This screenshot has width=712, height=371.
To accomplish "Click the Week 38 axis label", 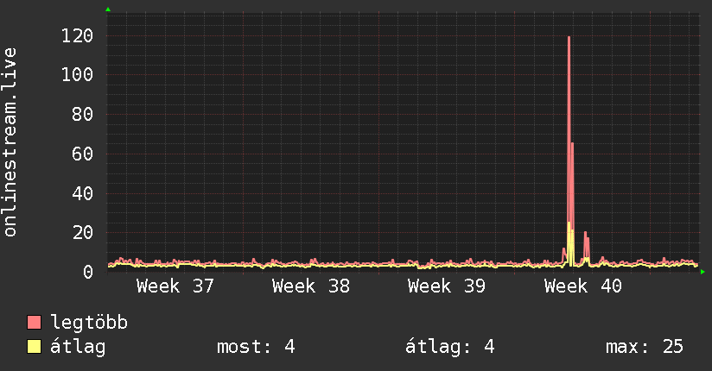I will [x=311, y=286].
